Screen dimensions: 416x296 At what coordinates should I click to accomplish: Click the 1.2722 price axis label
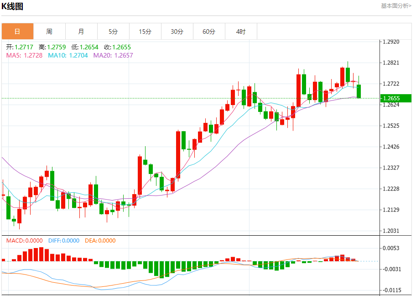click(x=391, y=84)
